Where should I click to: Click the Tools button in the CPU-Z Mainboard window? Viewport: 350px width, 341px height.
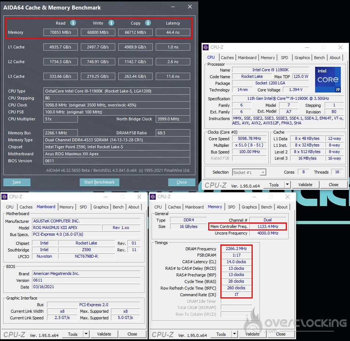(73, 334)
